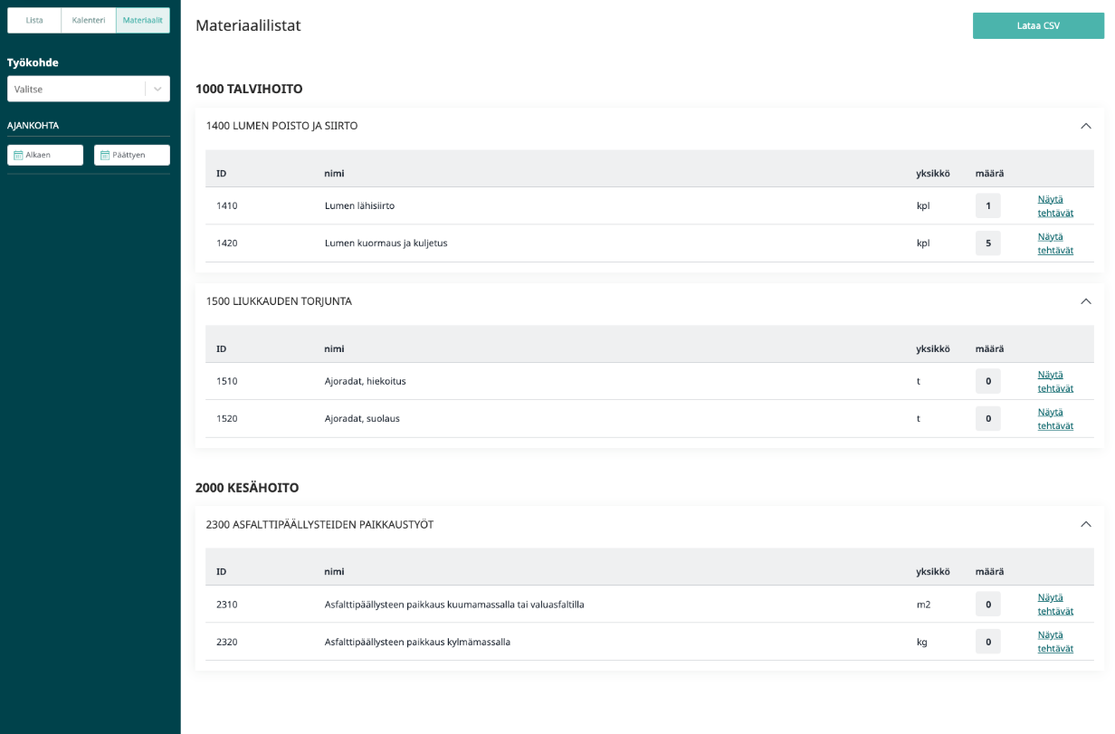Click the quantity badge for row 1410

(987, 206)
